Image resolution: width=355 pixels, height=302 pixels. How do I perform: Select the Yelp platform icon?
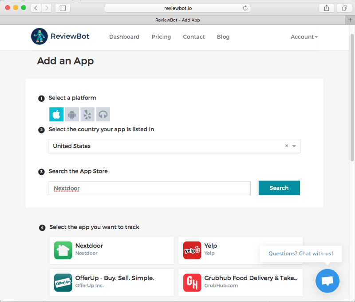(87, 114)
